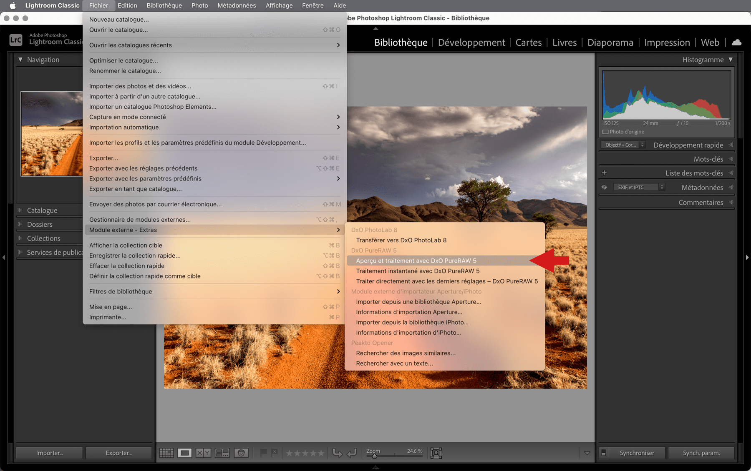Choose Transférer vers DxO PhotoLab 8
The image size is (751, 471).
tap(445, 240)
